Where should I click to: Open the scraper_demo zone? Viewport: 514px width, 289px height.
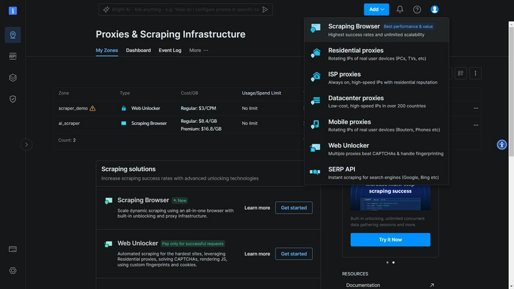[73, 108]
